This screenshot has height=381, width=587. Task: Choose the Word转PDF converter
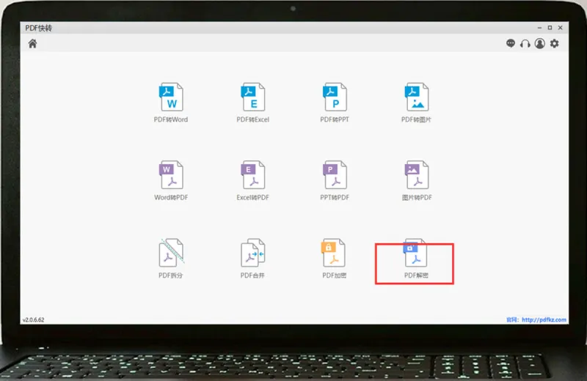[171, 180]
